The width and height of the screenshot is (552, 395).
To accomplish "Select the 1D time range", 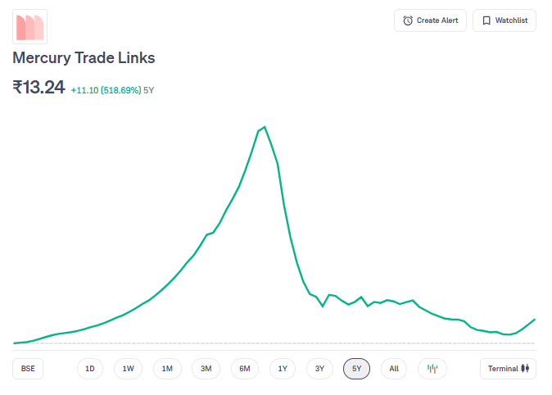I will coord(90,369).
